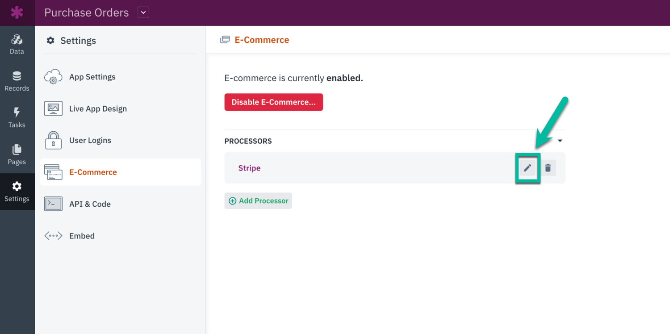
Task: Open the Stripe processor link
Action: click(249, 168)
